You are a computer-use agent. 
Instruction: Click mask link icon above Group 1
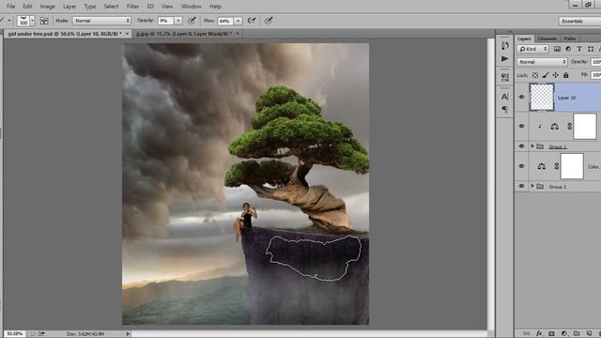click(570, 127)
